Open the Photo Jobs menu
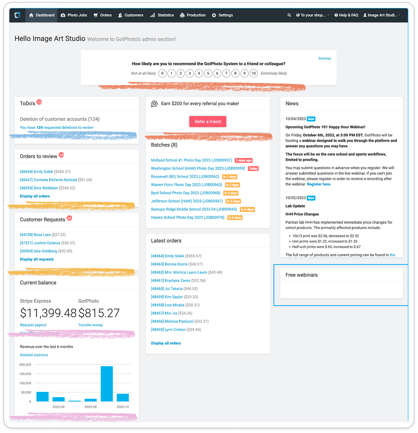The height and width of the screenshot is (433, 418). tap(74, 15)
